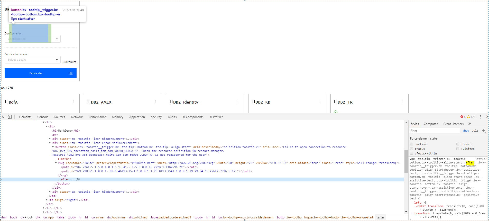Click the <style> source link
Screen dimensions: 489x221
pos(481,159)
